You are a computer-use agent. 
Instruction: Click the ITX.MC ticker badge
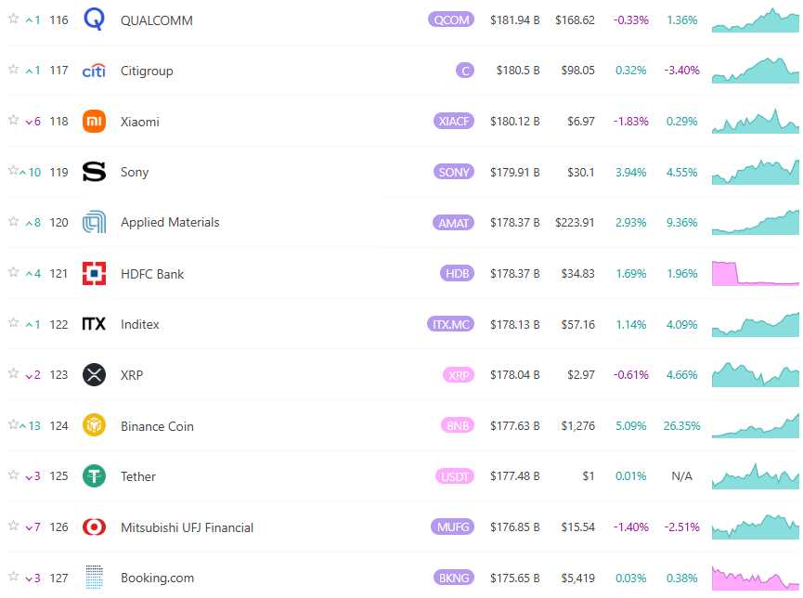(x=449, y=324)
